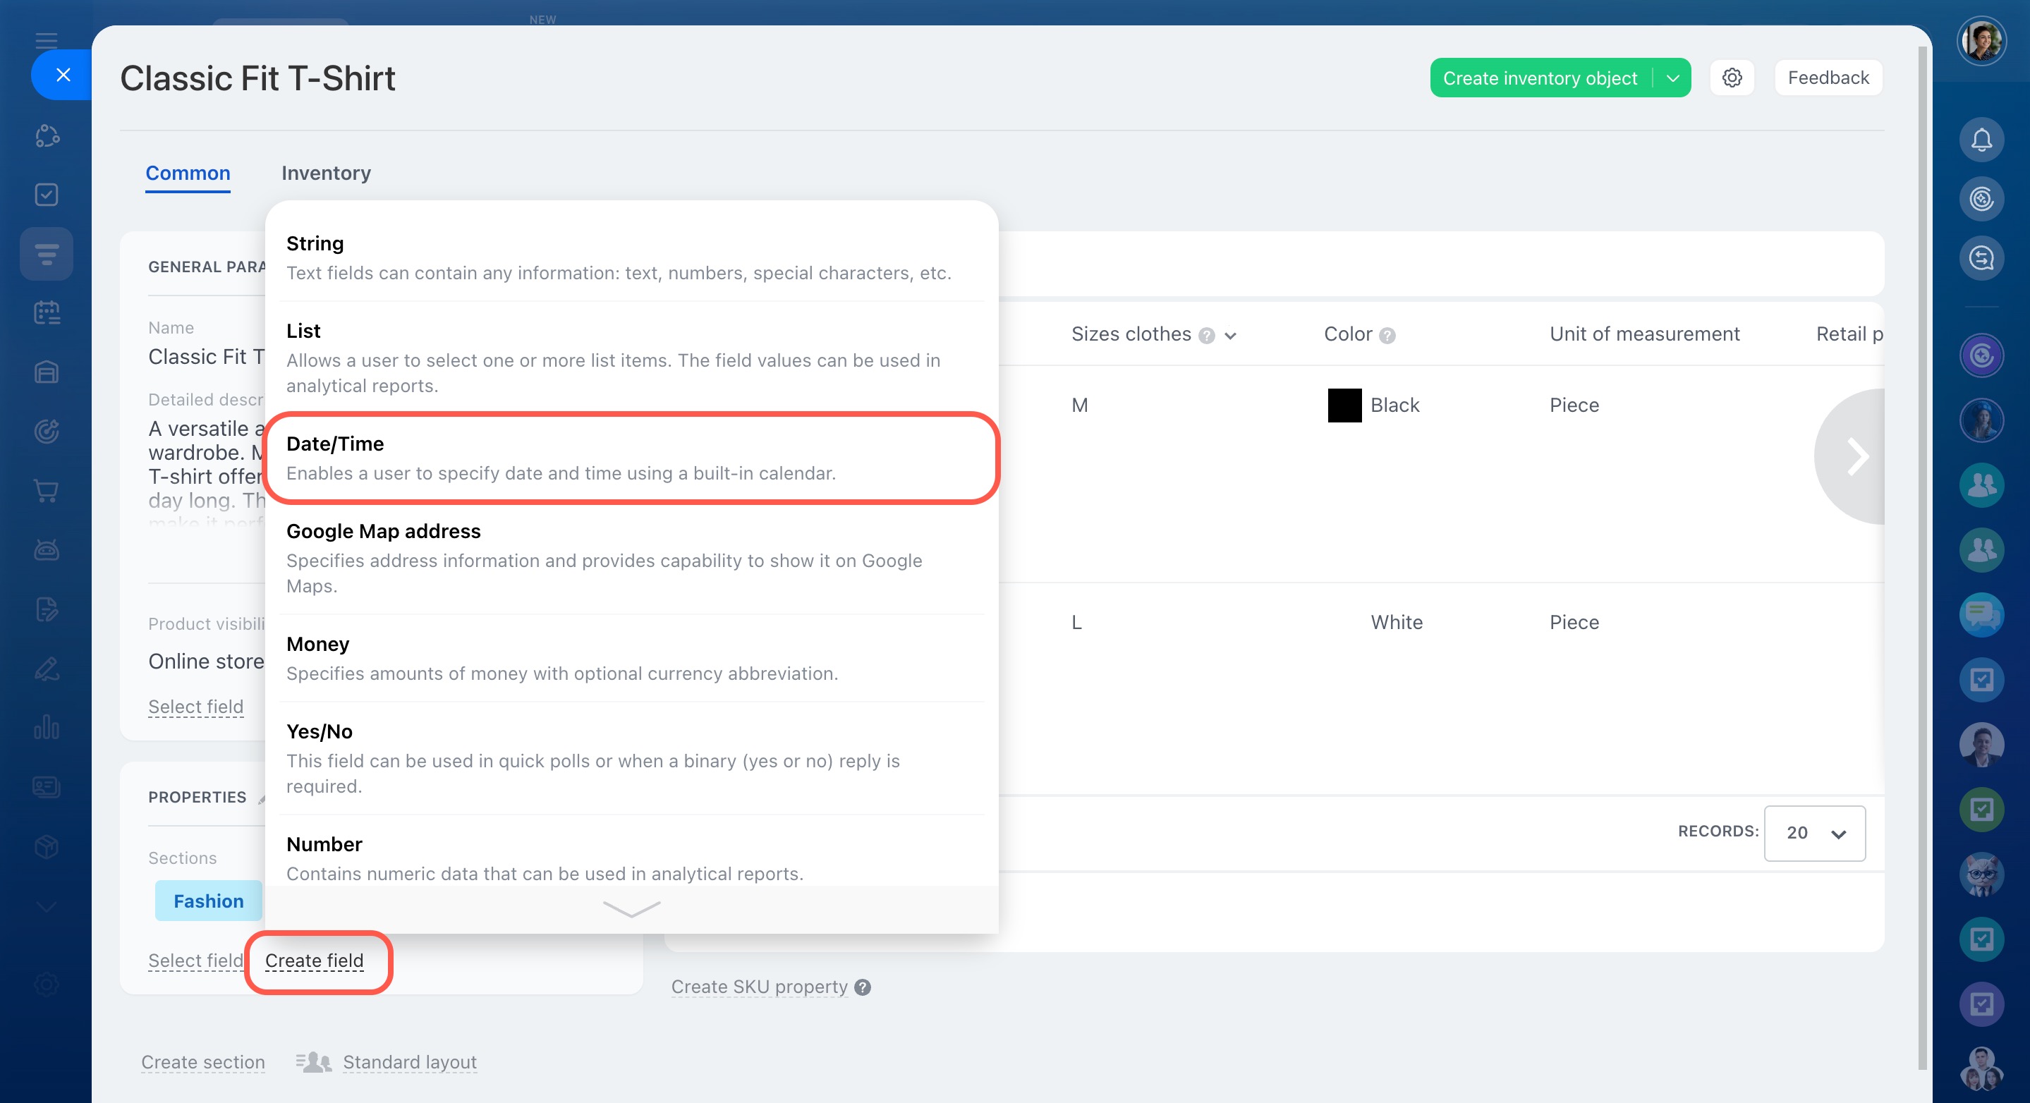Expand the Create inventory object dropdown arrow
The height and width of the screenshot is (1103, 2030).
point(1672,78)
